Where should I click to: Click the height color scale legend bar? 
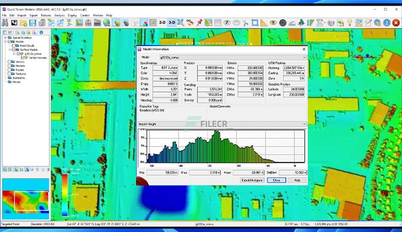tap(65, 195)
